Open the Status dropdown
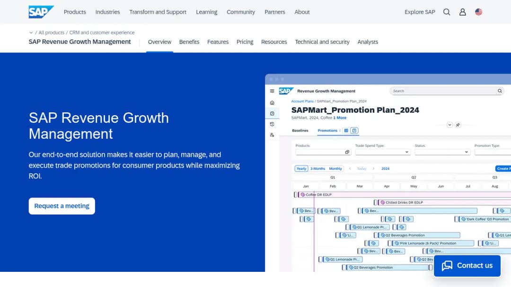Screen dimensions: 511x287 [442, 152]
